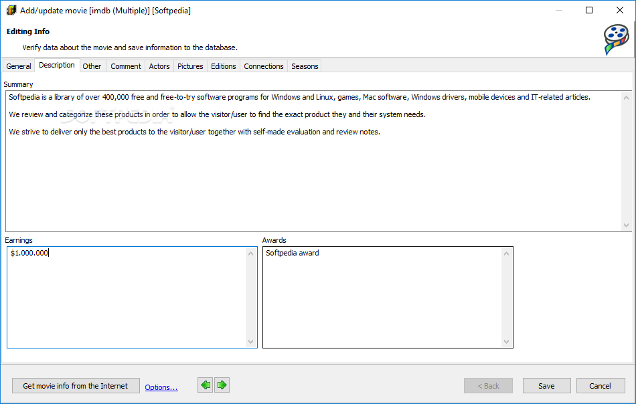Click the green right arrow icon
The image size is (636, 404).
coord(222,385)
